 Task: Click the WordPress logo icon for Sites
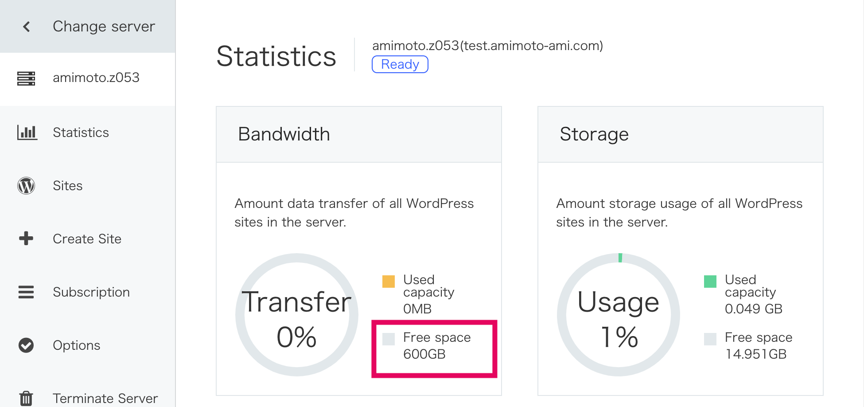[26, 186]
